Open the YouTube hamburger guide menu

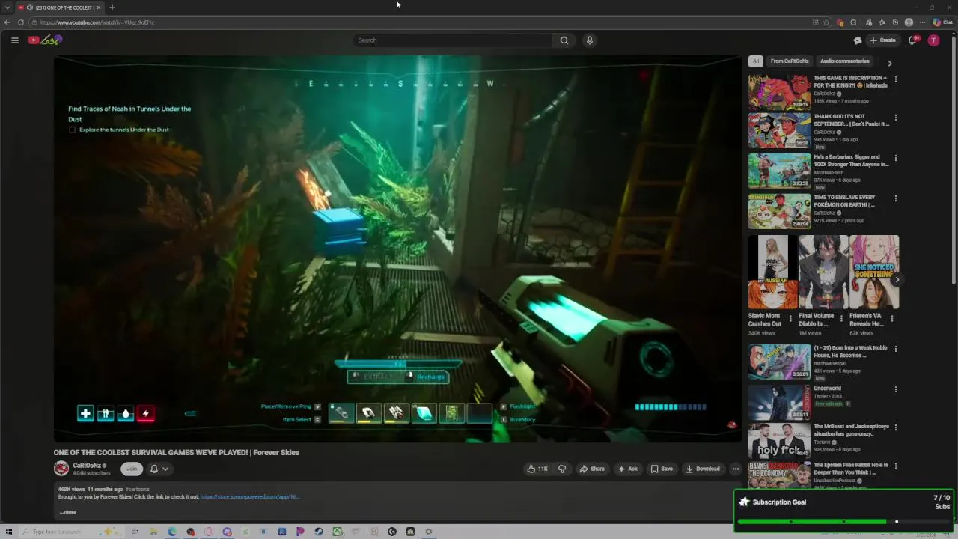tap(14, 40)
